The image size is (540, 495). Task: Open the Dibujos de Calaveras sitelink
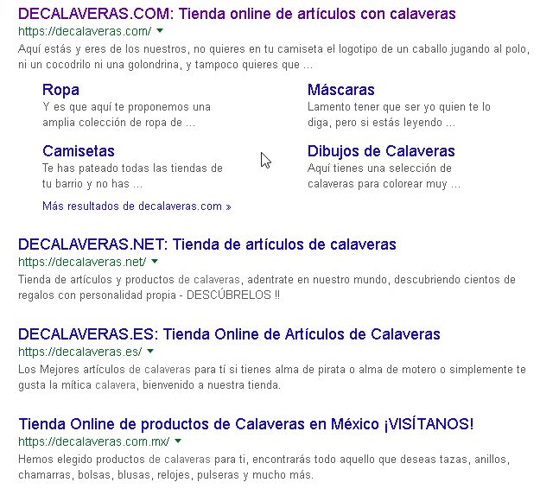[x=381, y=151]
